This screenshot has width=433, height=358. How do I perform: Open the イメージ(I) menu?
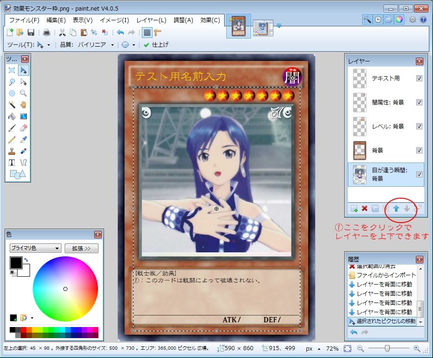[114, 20]
